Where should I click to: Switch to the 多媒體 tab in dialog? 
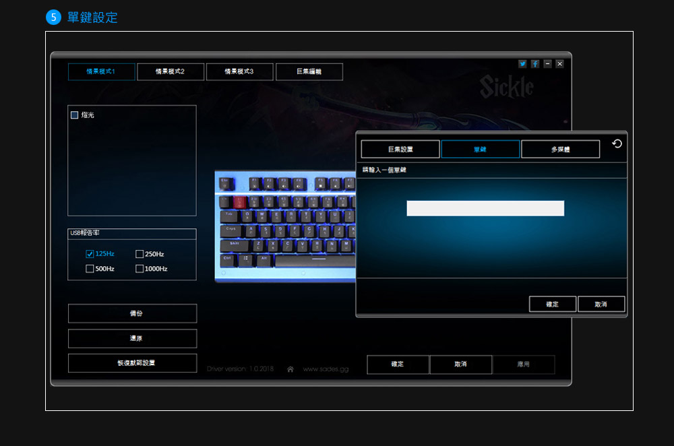560,149
